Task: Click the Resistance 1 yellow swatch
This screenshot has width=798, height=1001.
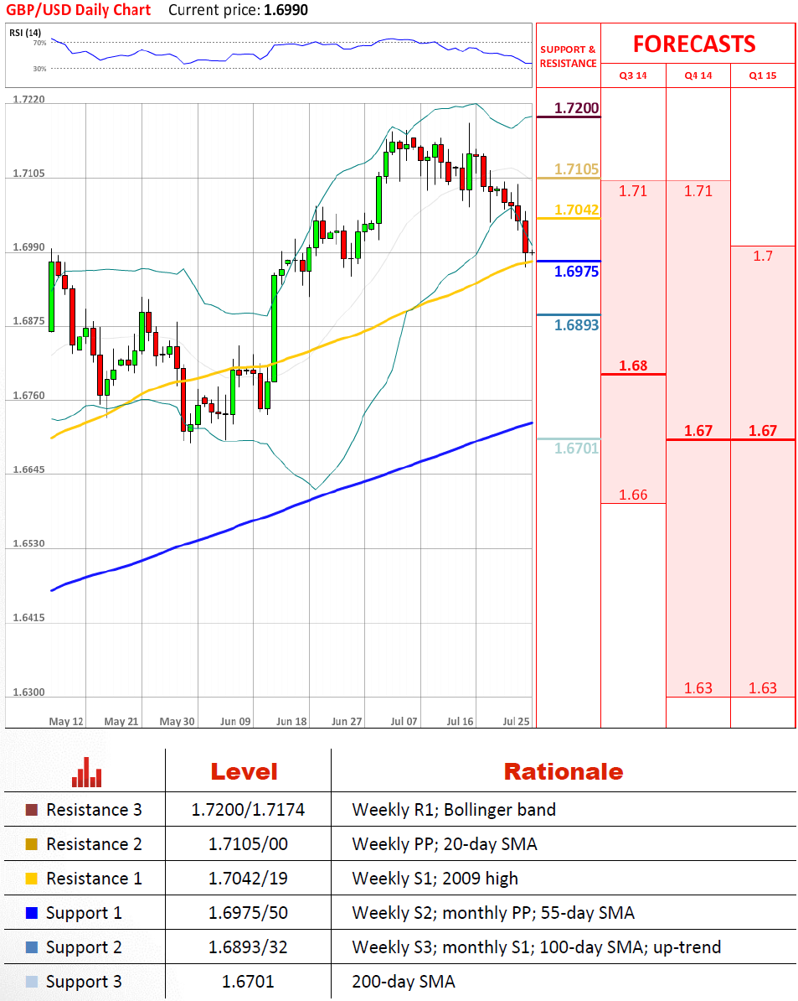Action: [32, 879]
